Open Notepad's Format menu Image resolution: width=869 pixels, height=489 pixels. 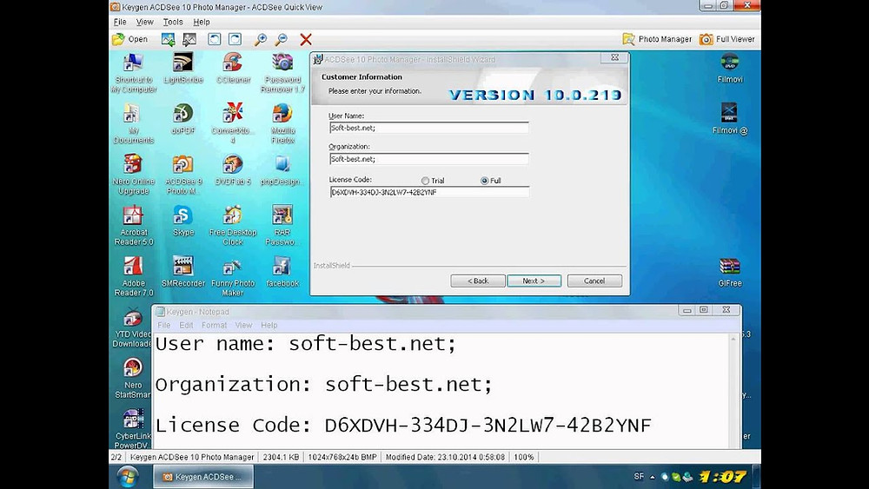[x=214, y=325]
